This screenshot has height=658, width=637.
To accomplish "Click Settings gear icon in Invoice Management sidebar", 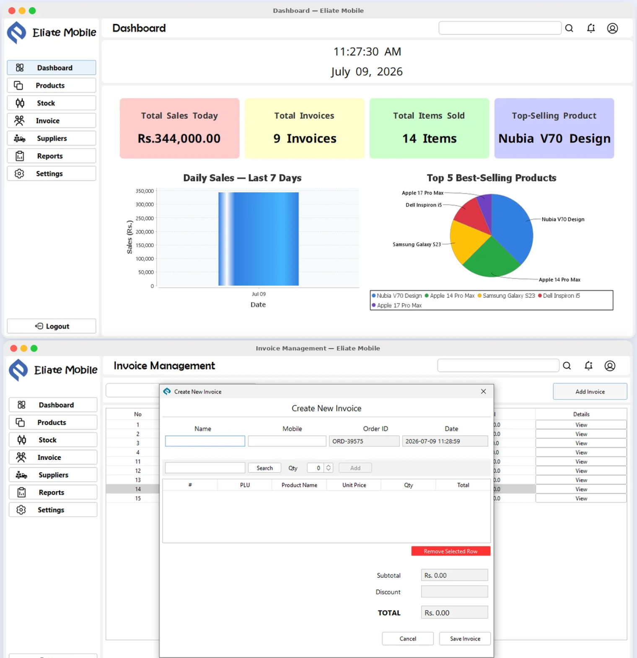I will pos(21,510).
